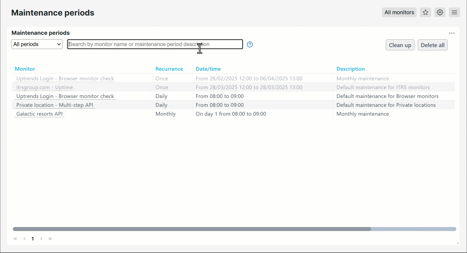Go to the next page arrow
This screenshot has width=467, height=253.
coord(41,239)
